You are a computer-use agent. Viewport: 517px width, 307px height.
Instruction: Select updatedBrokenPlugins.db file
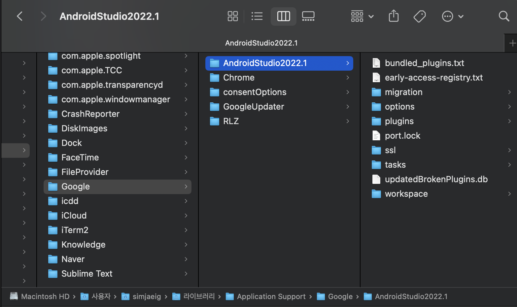pos(436,179)
